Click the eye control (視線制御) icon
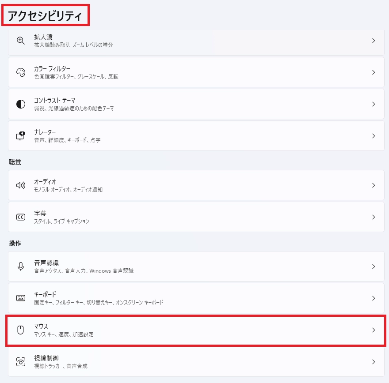 click(x=21, y=362)
